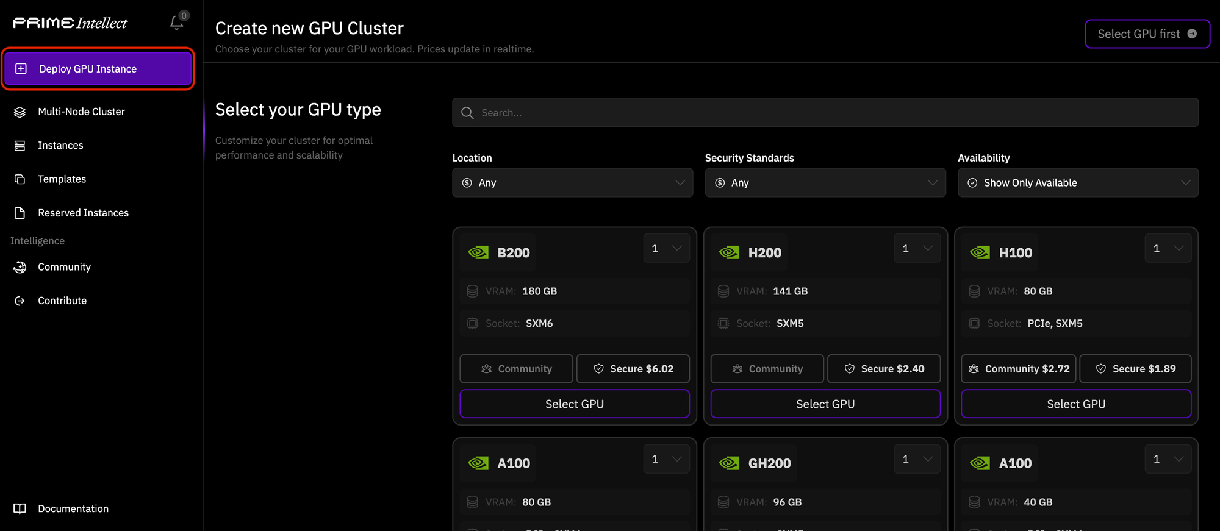Click the Community swirl icon
The width and height of the screenshot is (1220, 531).
coord(20,267)
